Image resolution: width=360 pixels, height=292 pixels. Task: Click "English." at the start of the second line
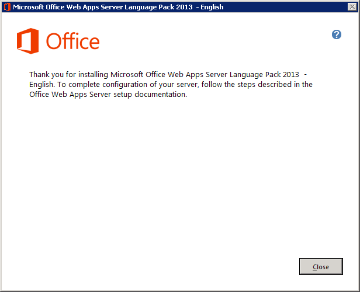(x=42, y=84)
